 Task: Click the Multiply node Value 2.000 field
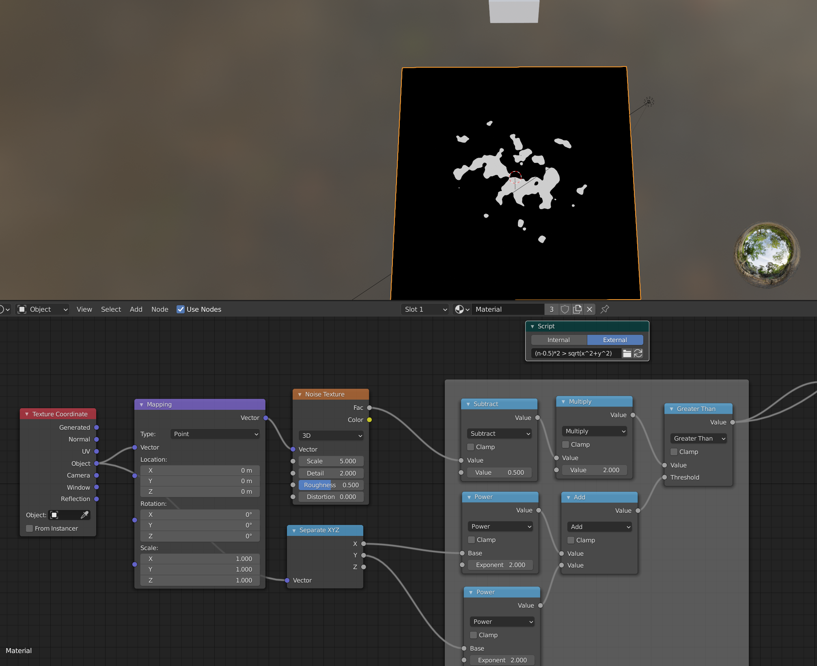[x=594, y=470]
